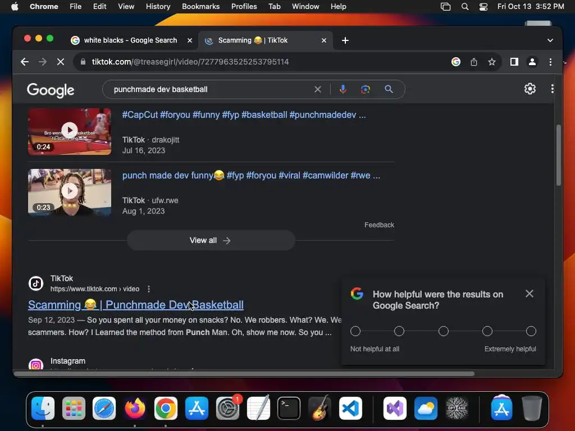Open TikTok result options three dots

pos(148,289)
